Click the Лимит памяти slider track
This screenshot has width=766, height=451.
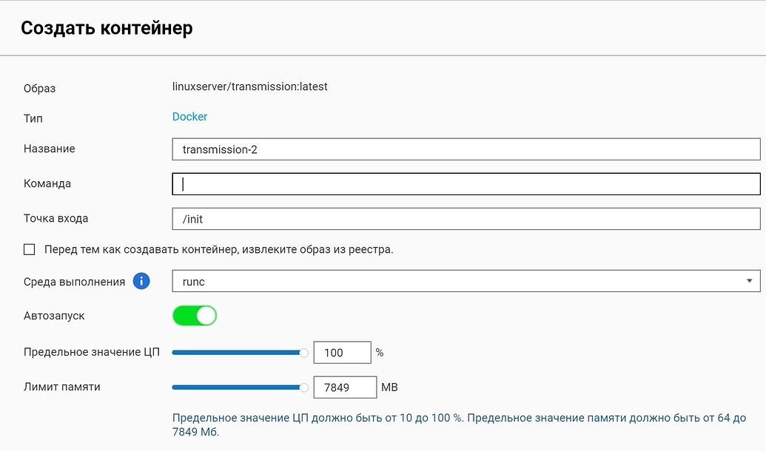point(237,387)
